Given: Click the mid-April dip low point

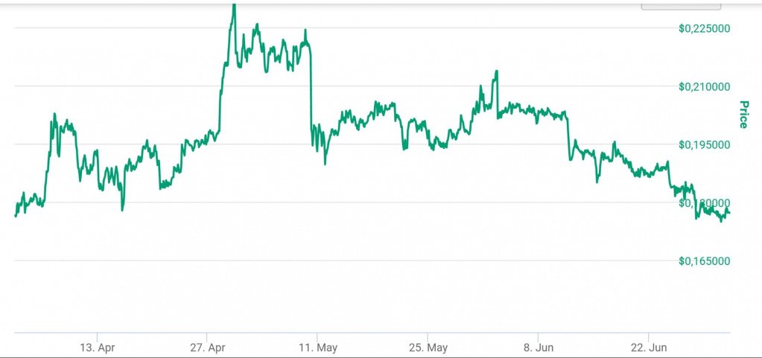Looking at the screenshot, I should click(123, 209).
